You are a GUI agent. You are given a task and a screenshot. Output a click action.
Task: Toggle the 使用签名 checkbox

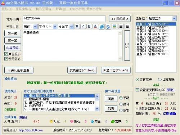point(6,59)
